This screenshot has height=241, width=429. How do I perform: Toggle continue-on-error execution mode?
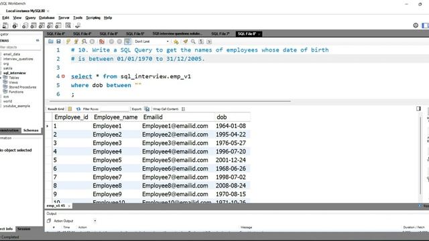click(102, 42)
